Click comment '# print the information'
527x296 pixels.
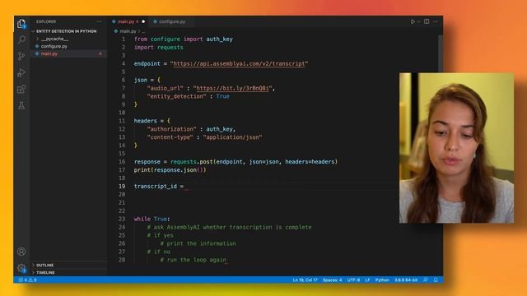click(198, 243)
